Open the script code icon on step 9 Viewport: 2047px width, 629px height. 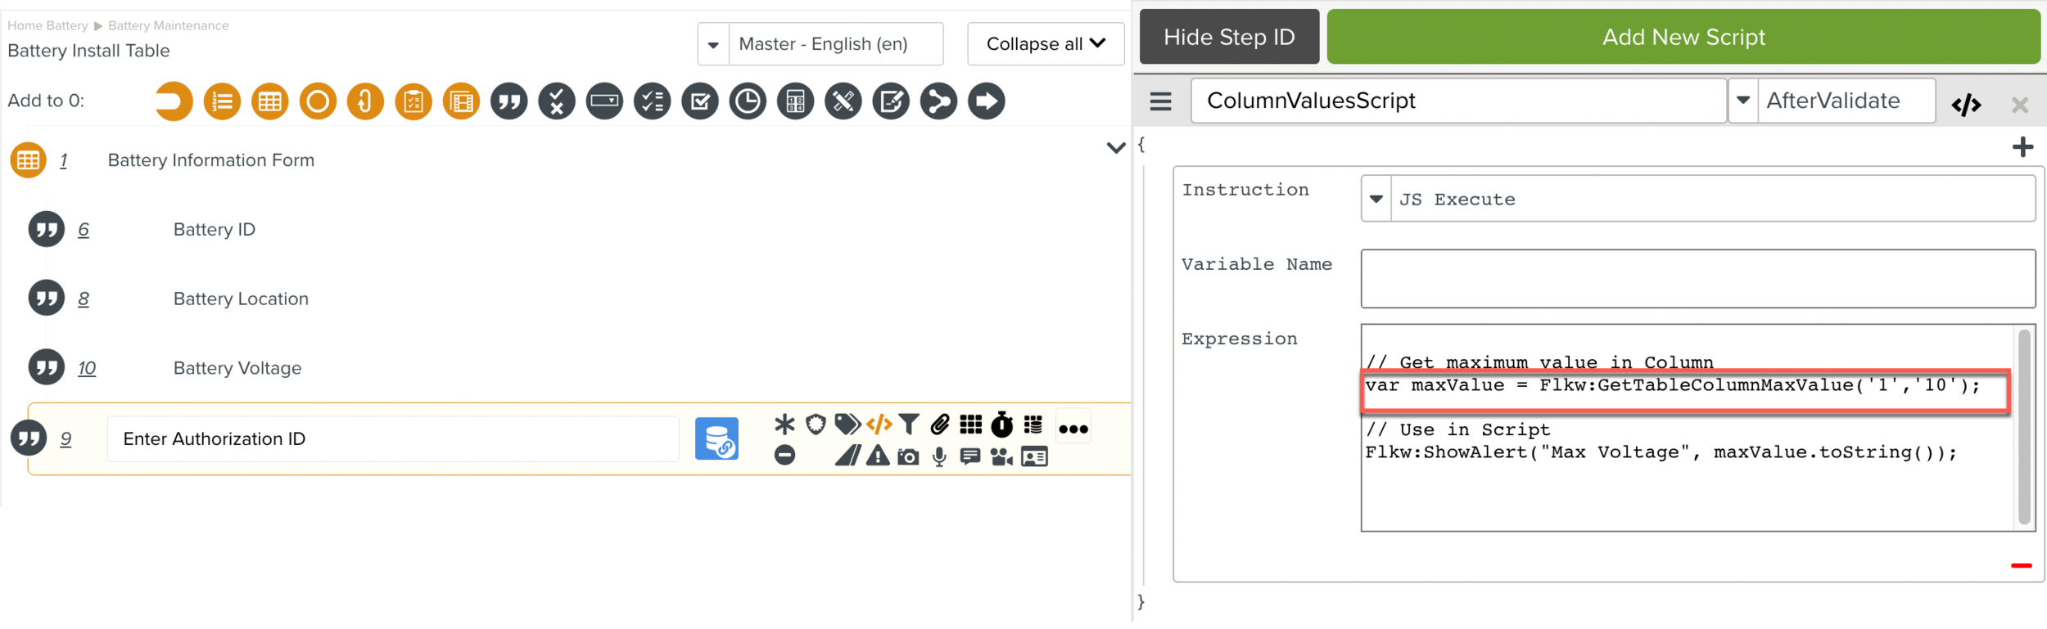879,424
